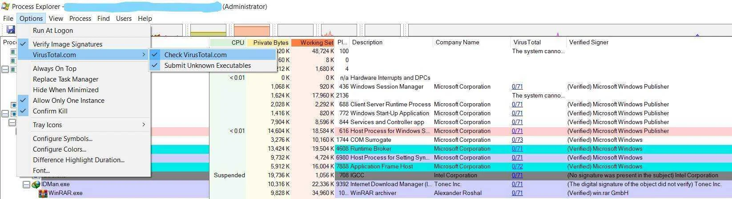The image size is (732, 199).
Task: Open Configure Colors dialog
Action: click(x=84, y=149)
